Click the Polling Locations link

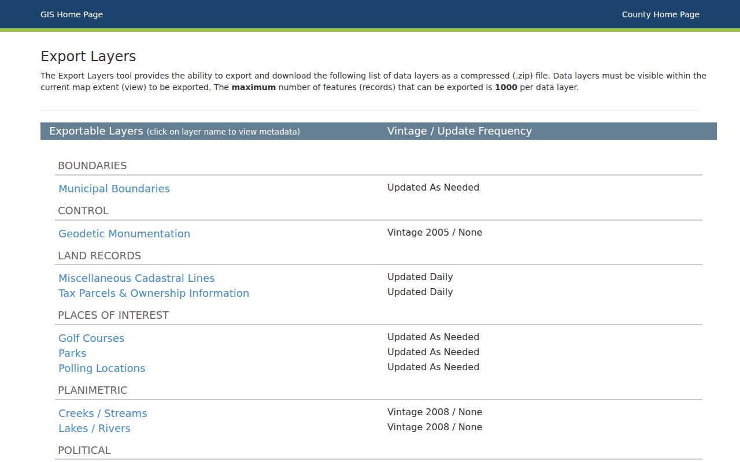(x=102, y=368)
